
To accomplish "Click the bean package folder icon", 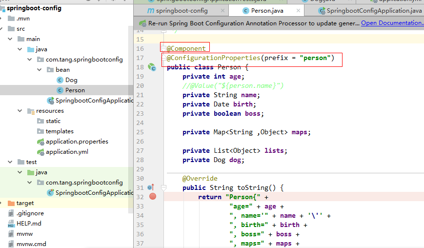I will click(50, 70).
